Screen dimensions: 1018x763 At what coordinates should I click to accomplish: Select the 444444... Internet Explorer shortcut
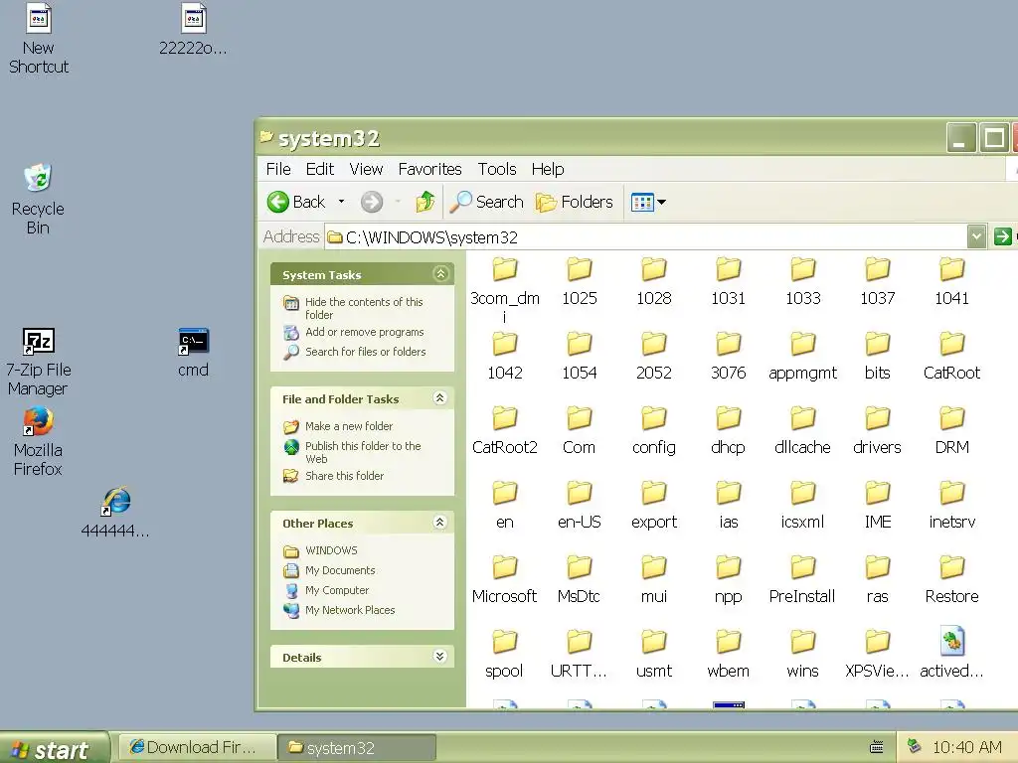pos(115,513)
